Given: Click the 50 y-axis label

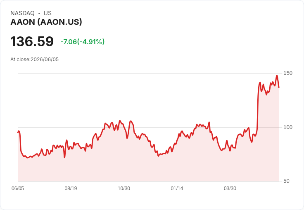Looking at the screenshot, I should [x=286, y=181].
